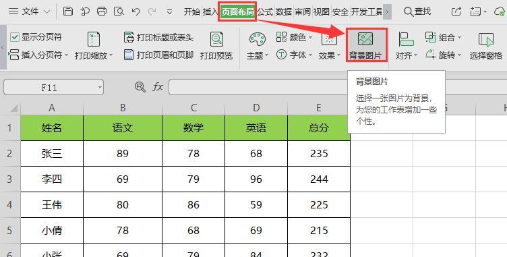Click the undo arrow icon

[136, 11]
